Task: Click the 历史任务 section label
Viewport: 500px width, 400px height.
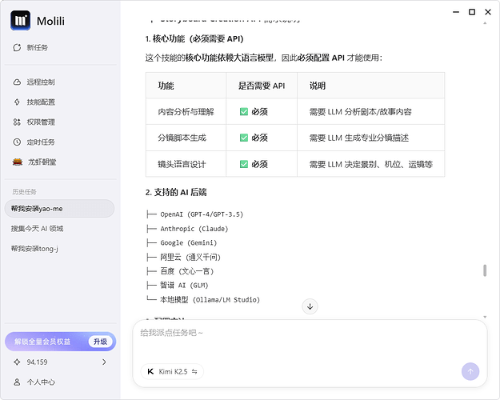Action: pos(24,192)
